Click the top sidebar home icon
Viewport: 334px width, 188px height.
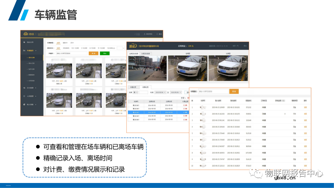(24, 42)
